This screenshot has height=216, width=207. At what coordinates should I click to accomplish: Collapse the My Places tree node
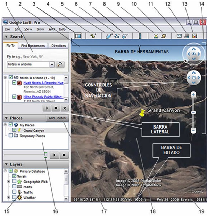pos(5,125)
